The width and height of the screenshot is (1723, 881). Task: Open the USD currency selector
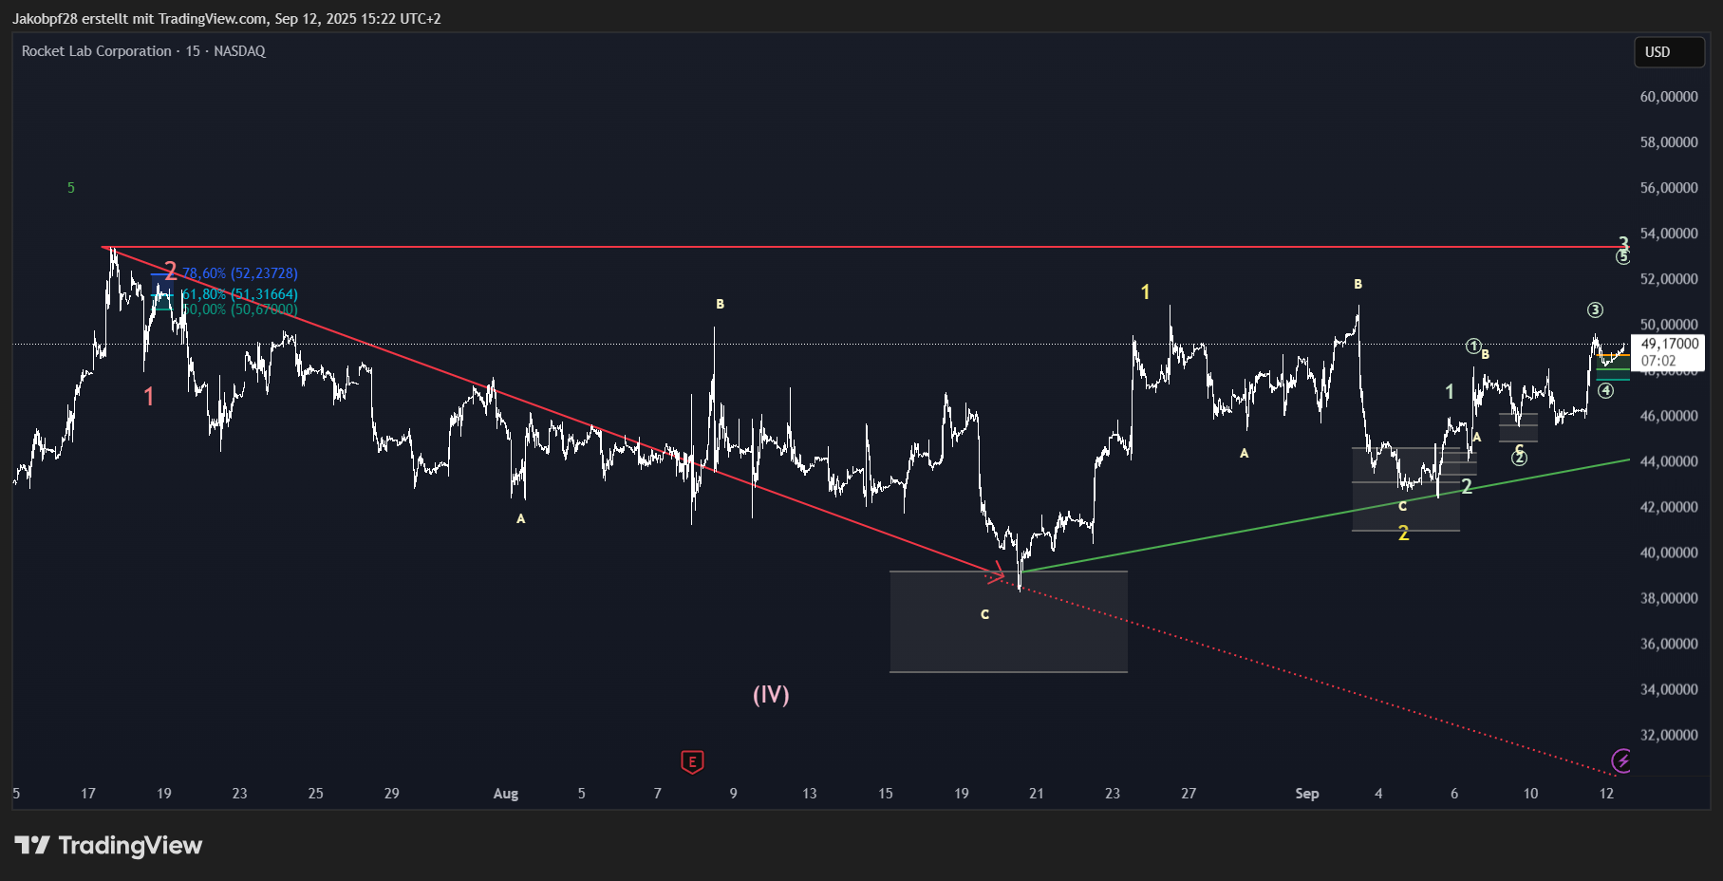click(x=1668, y=53)
